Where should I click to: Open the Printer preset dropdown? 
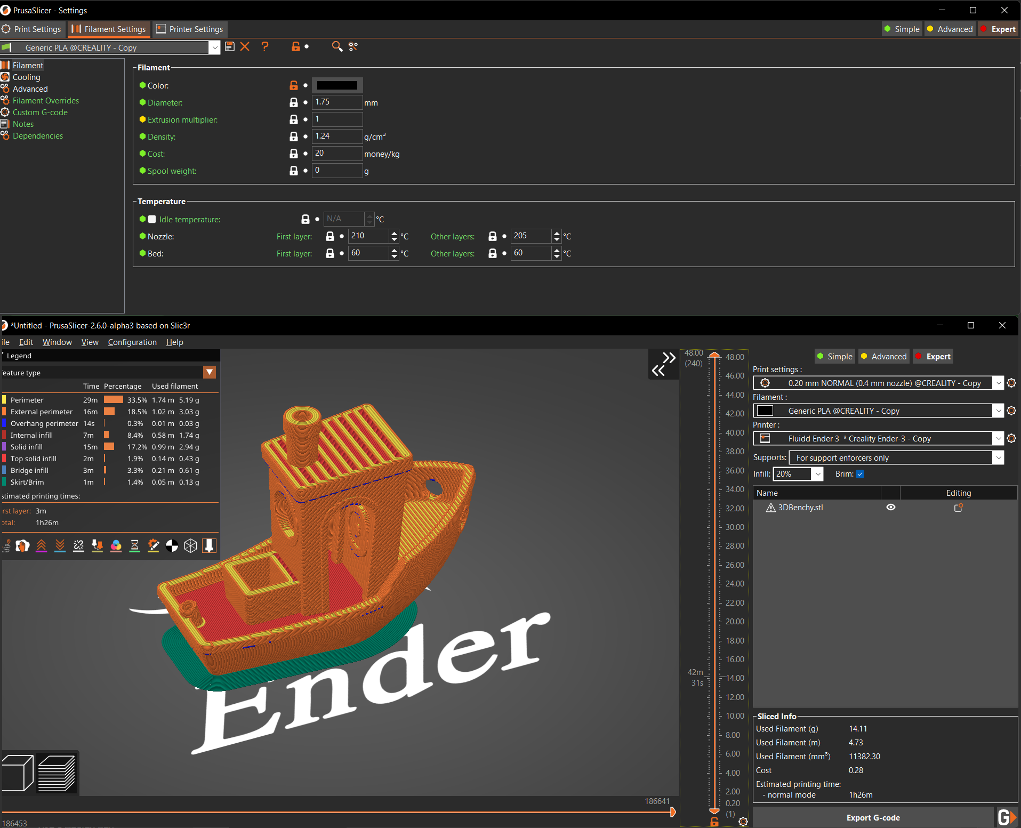coord(998,438)
